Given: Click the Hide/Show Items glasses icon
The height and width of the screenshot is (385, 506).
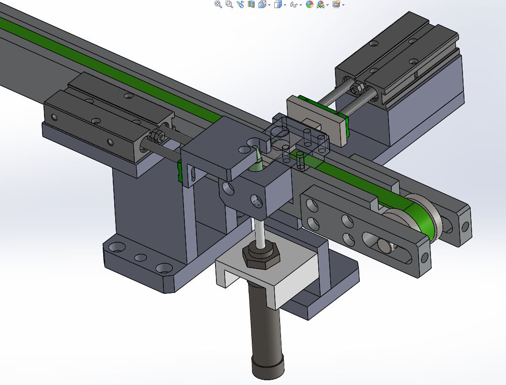Looking at the screenshot, I should (x=293, y=4).
